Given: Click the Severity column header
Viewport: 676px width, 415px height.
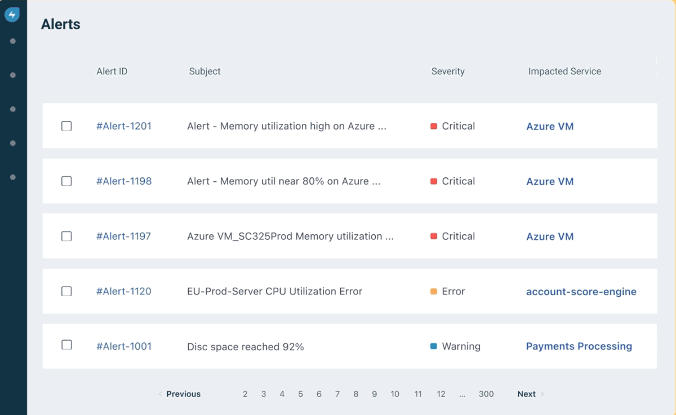Looking at the screenshot, I should click(x=448, y=71).
